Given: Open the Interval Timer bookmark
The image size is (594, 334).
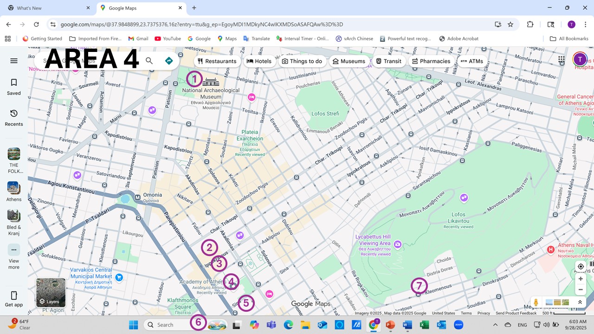Looking at the screenshot, I should point(303,39).
